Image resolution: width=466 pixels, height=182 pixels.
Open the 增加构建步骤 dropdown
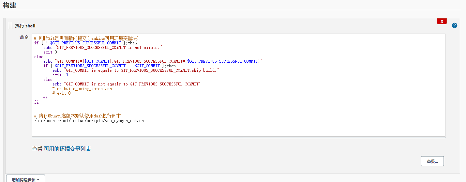point(25,179)
